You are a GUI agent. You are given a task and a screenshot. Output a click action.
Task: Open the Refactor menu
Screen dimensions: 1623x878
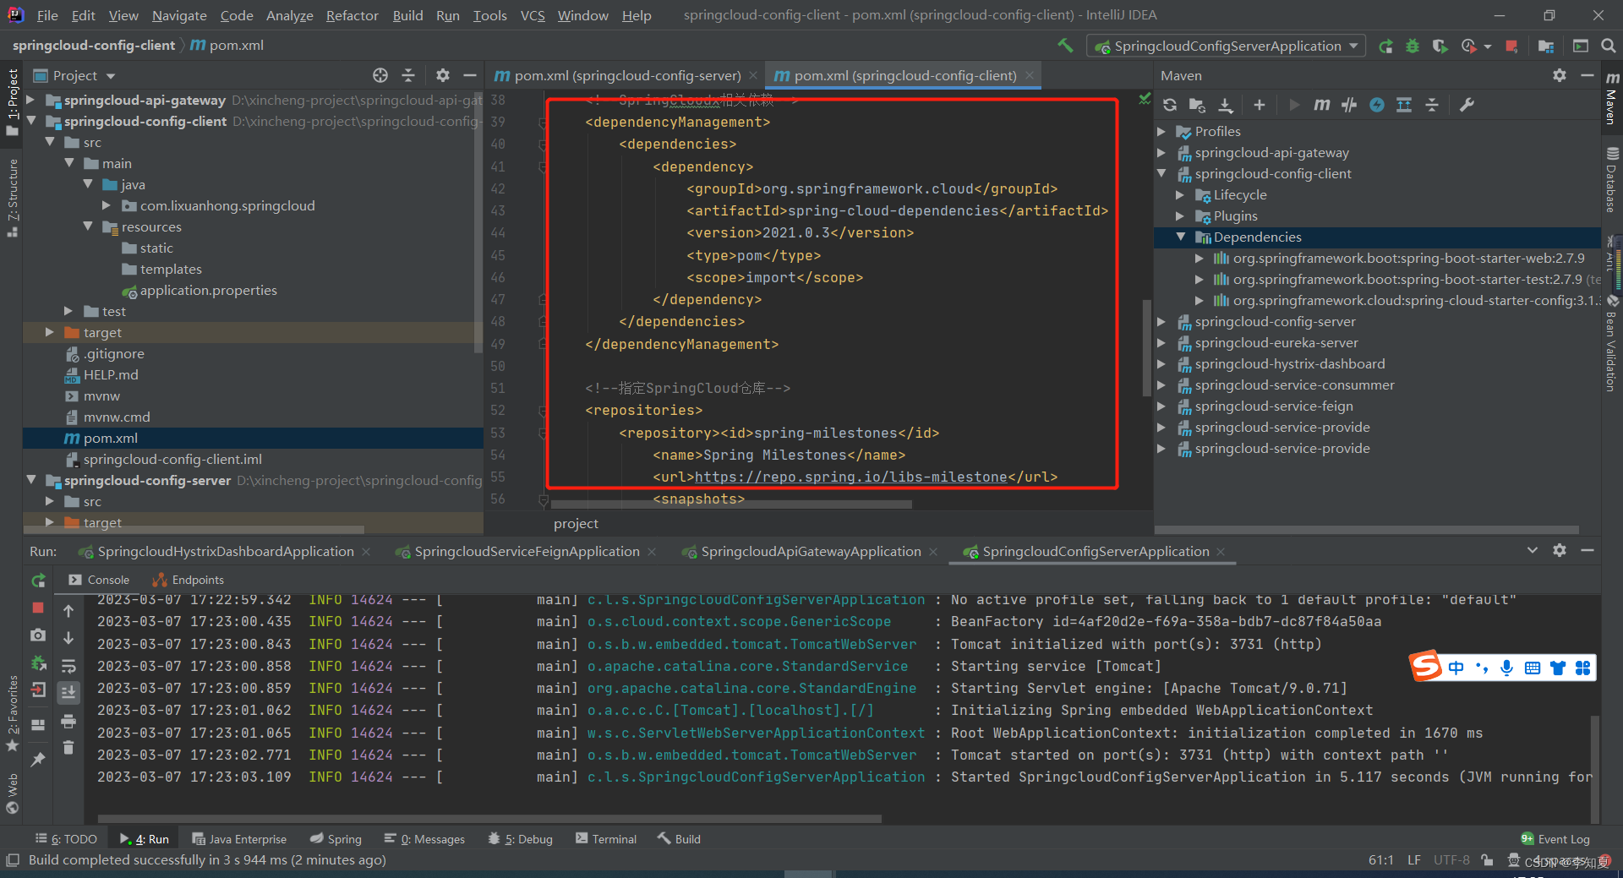352,15
